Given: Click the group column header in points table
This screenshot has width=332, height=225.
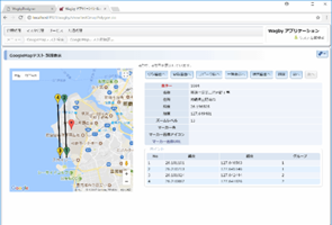Looking at the screenshot, I should (x=299, y=156).
